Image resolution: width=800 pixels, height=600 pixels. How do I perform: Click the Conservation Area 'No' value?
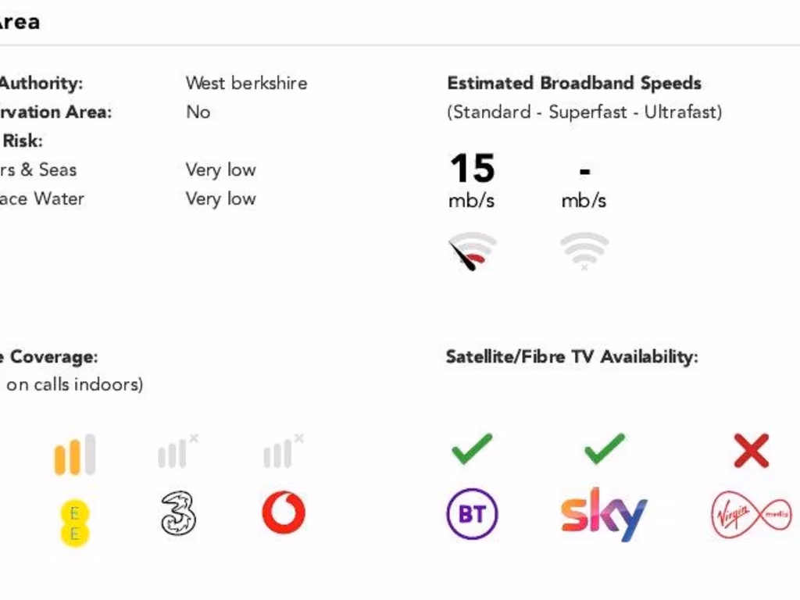tap(198, 112)
